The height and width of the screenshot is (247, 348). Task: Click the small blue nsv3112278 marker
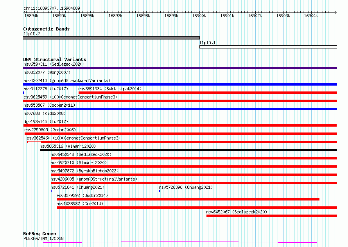(24, 93)
